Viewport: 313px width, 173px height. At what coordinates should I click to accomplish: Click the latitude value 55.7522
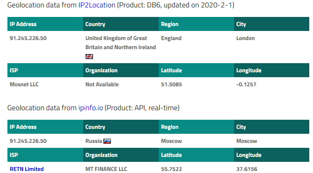point(172,168)
